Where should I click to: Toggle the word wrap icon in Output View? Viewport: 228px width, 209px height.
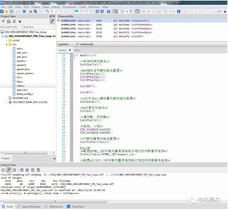tap(14, 170)
